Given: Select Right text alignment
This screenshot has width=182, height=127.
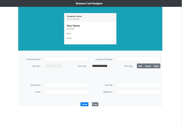Looking at the screenshot, I should [x=156, y=66].
